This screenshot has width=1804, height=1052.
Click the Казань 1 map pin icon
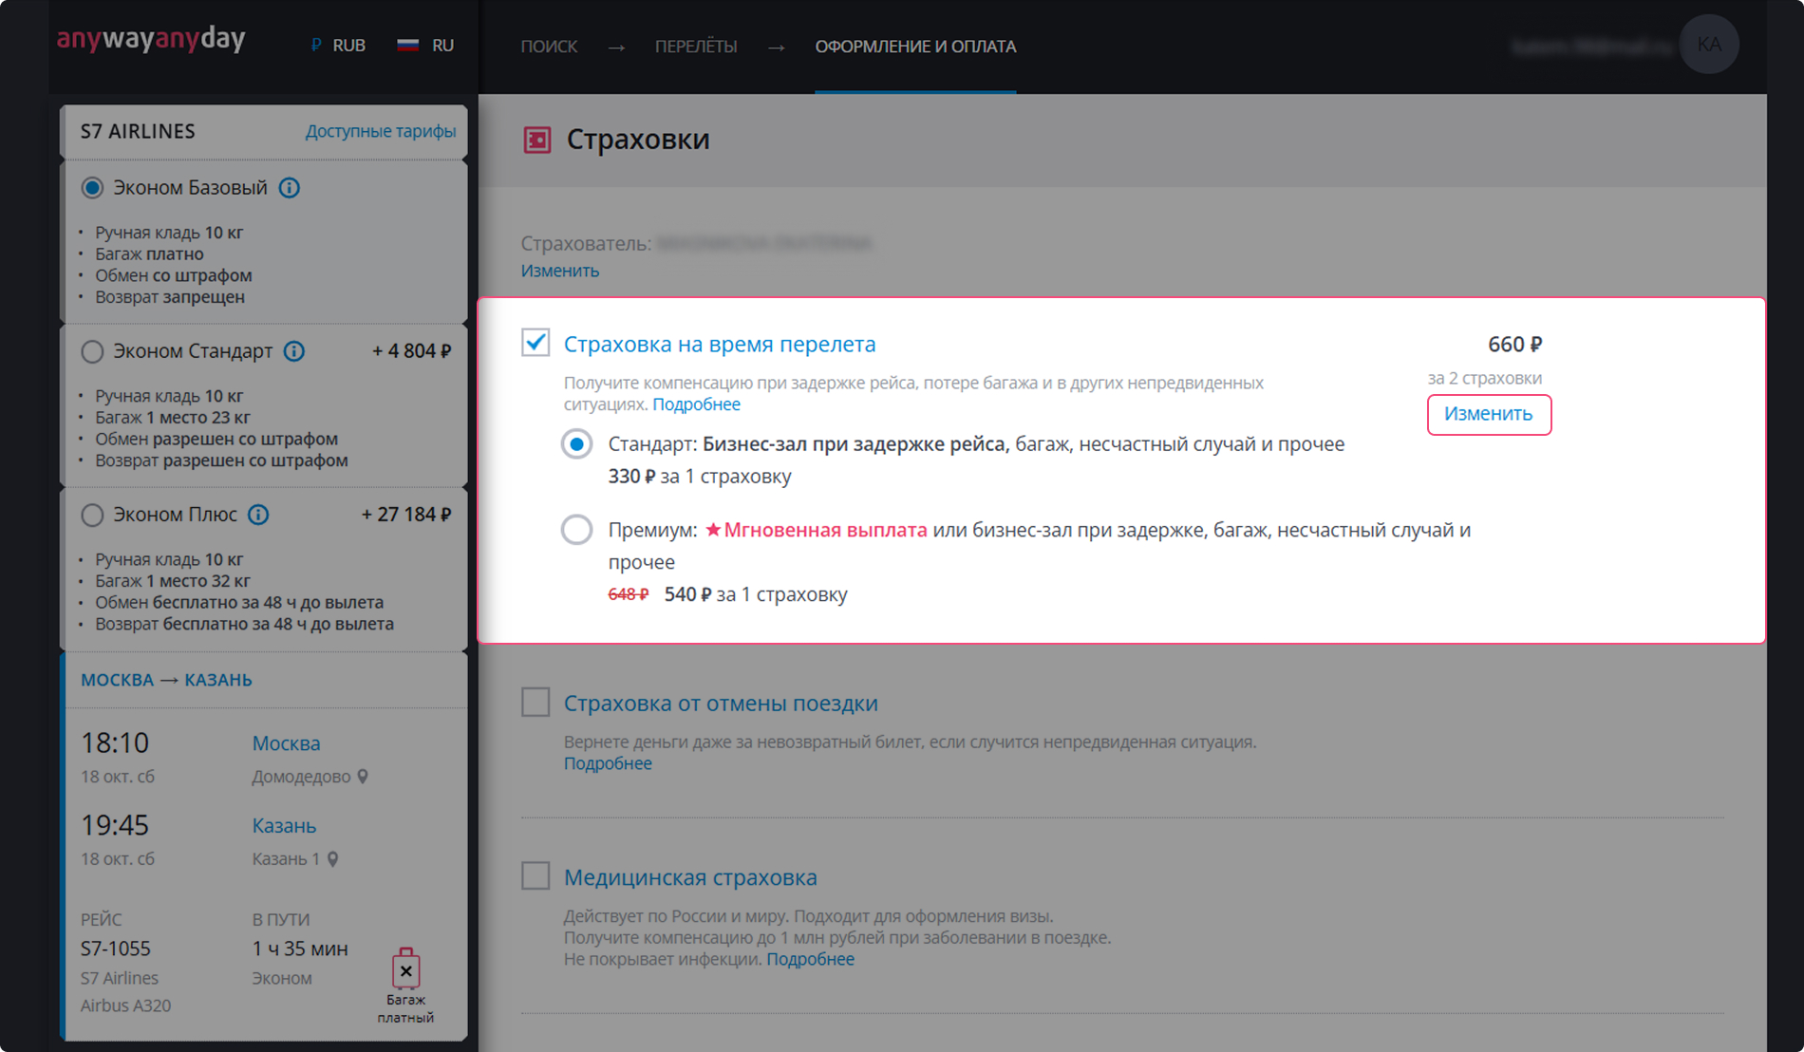[333, 859]
